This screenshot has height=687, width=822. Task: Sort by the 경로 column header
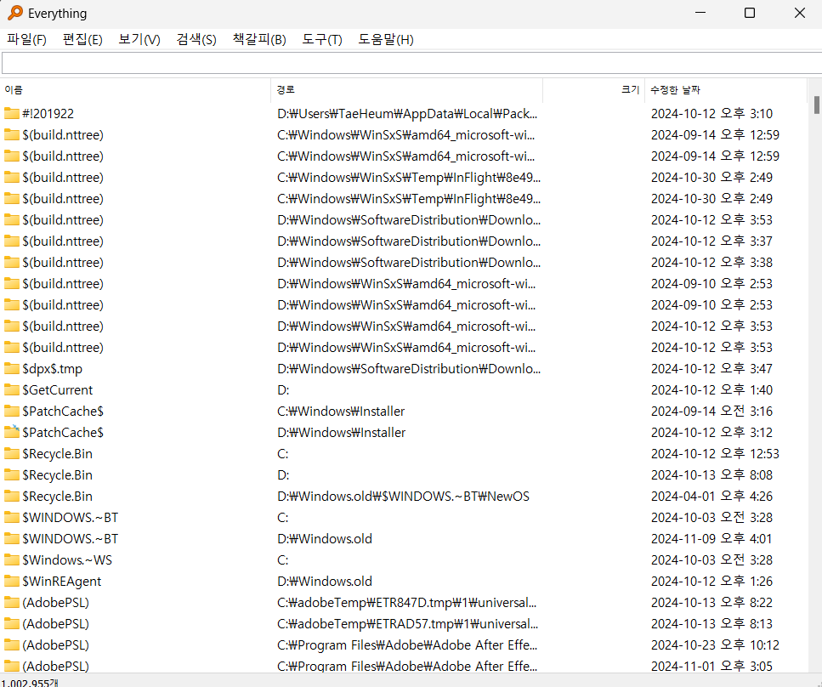(407, 90)
